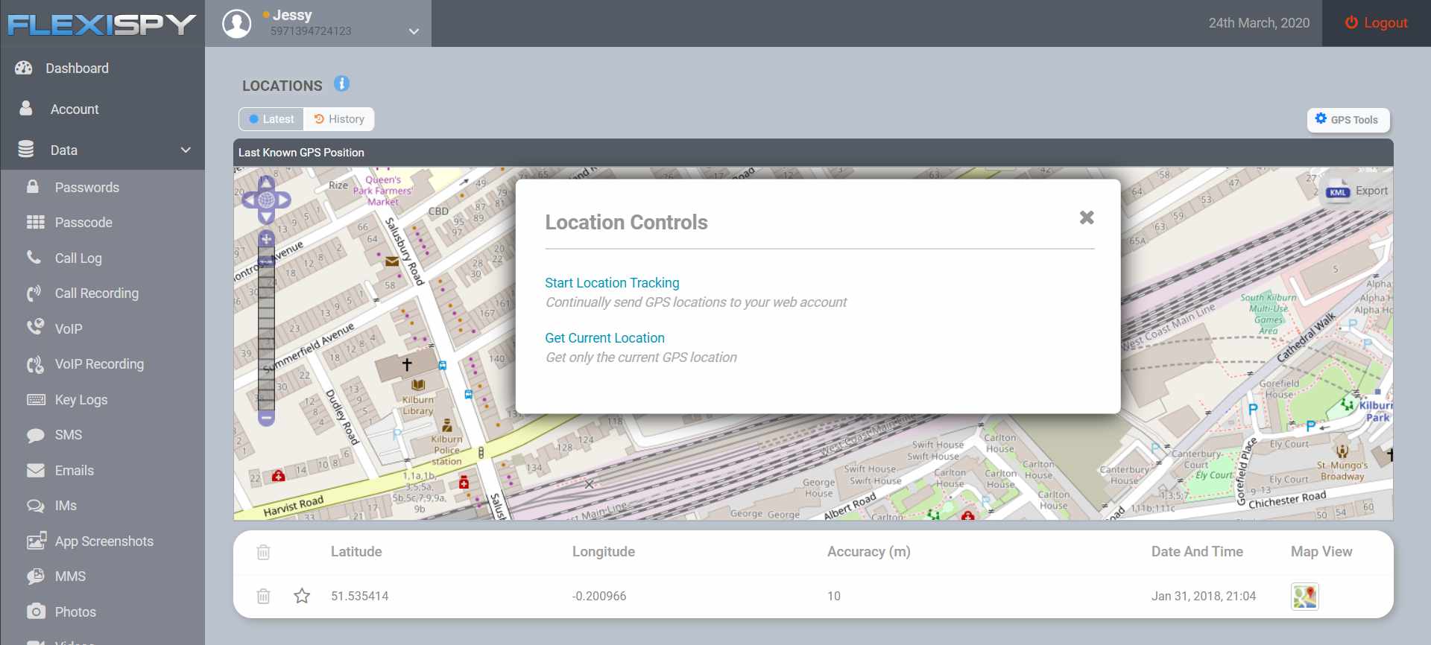Click the user avatar icon for Jessy

(237, 23)
